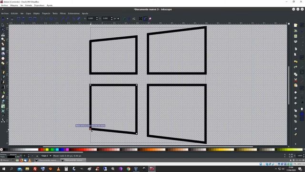Viewport: 305px width, 172px height.
Task: Select the Calligraphy tool
Action: 3,82
